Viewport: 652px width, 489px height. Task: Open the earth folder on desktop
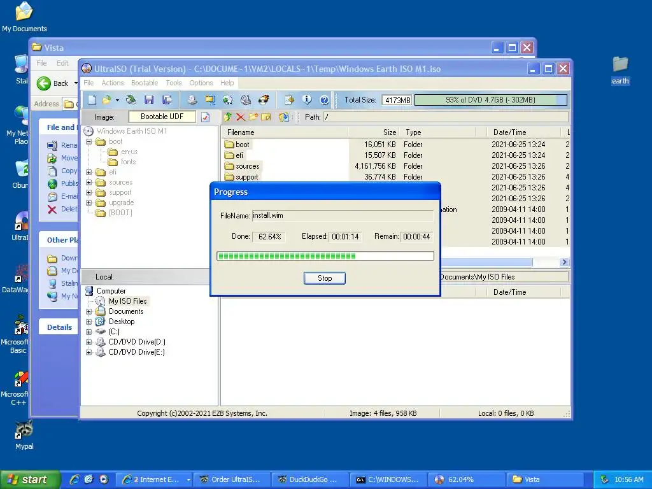pos(620,70)
